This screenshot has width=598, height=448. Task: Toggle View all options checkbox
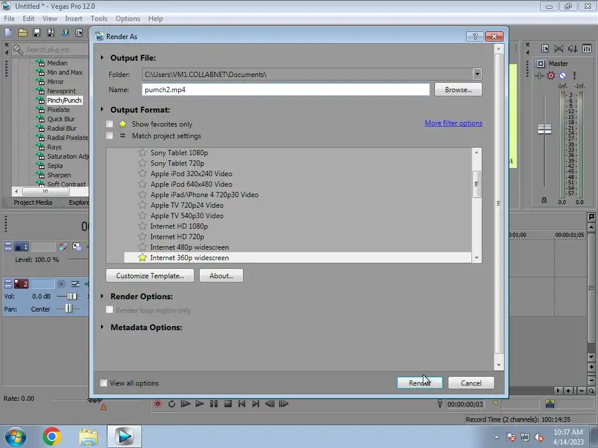click(x=103, y=383)
